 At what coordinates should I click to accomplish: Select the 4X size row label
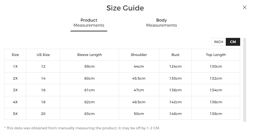(x=15, y=102)
